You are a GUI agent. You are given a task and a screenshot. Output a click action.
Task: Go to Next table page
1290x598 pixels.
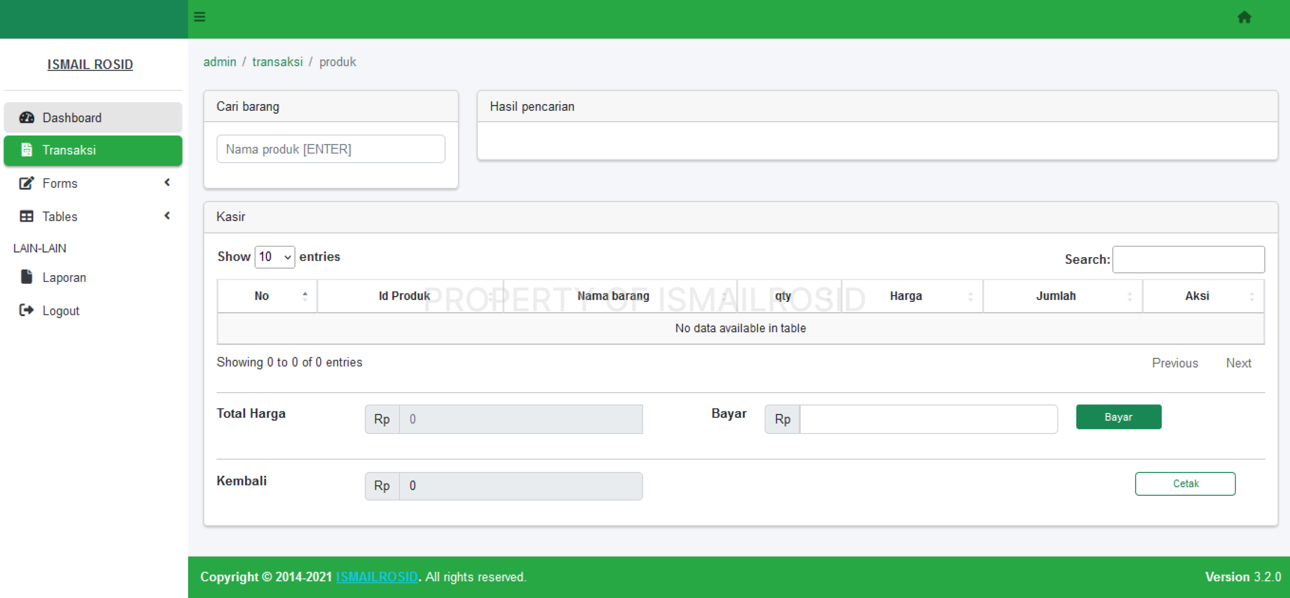click(x=1238, y=363)
